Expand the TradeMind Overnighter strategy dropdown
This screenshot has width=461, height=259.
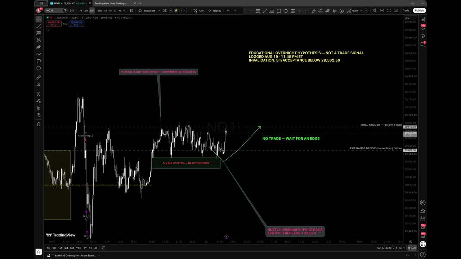coord(99,255)
